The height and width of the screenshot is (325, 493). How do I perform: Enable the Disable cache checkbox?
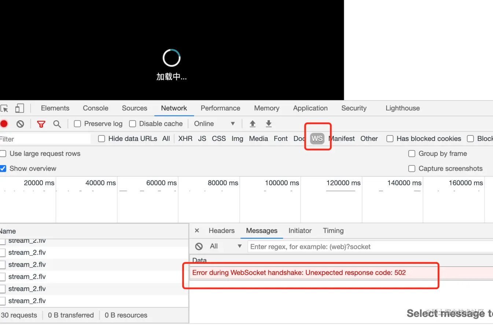point(132,124)
